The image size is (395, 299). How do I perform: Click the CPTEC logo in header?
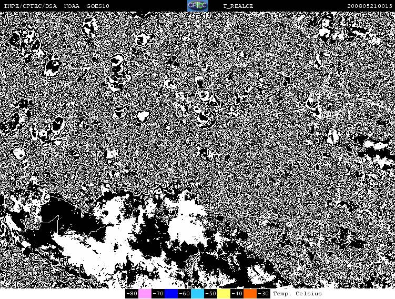[x=198, y=6]
